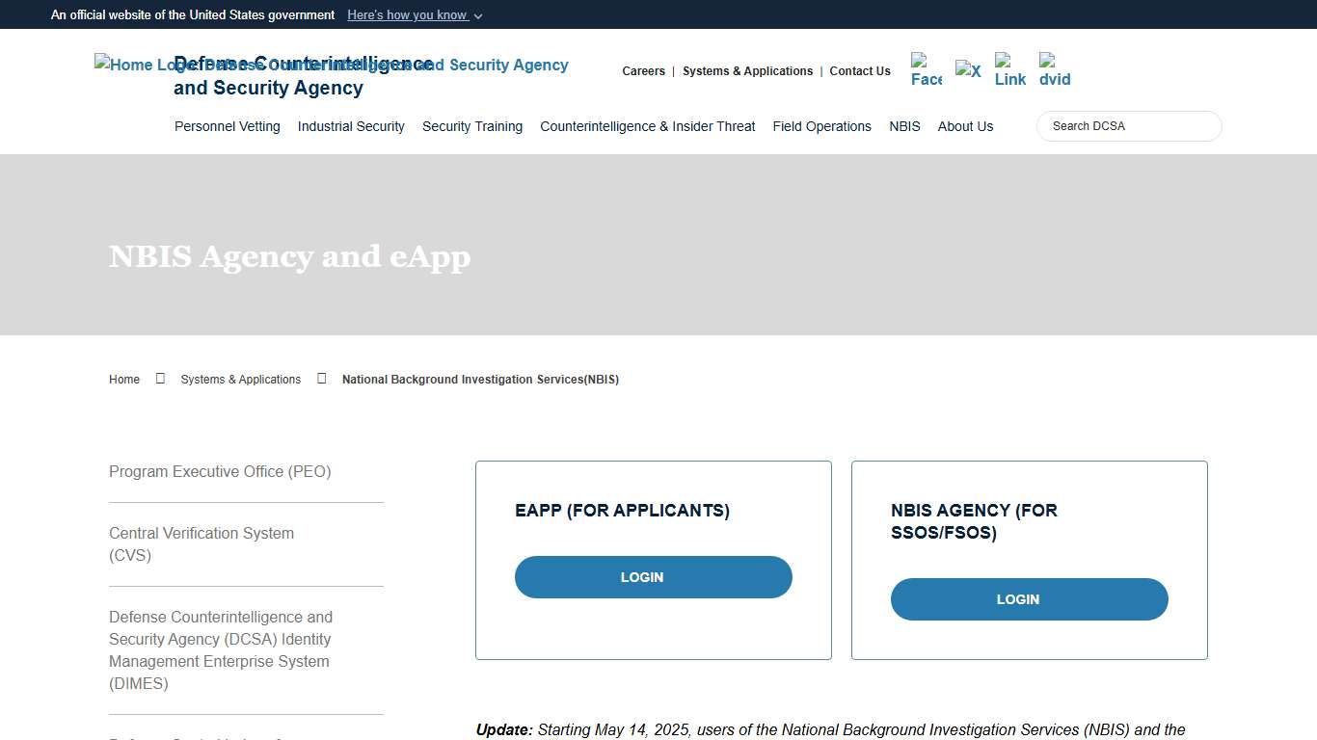
Task: Open the Industrial Security menu
Action: pos(351,126)
